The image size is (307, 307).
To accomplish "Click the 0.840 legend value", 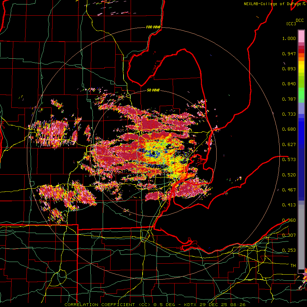I will [x=289, y=84].
